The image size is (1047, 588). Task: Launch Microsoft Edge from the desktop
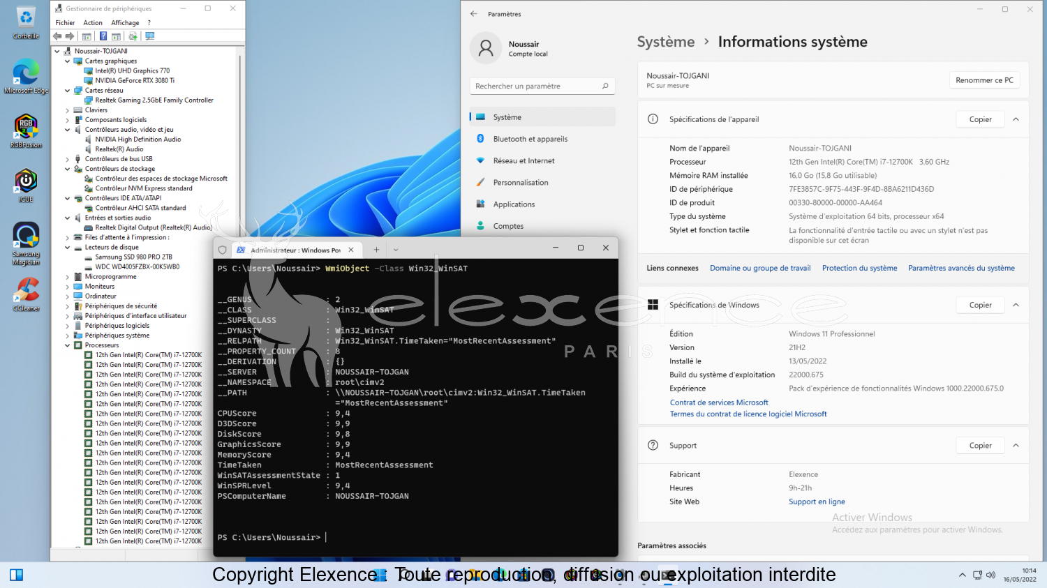(x=26, y=77)
